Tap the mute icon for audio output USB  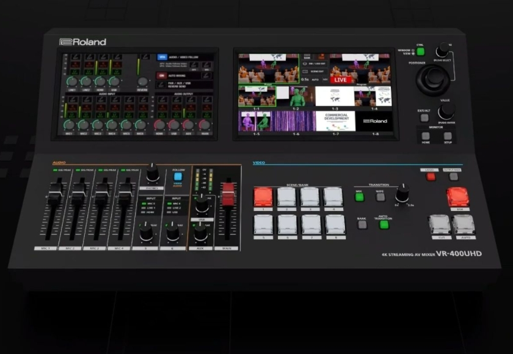pos(176,108)
